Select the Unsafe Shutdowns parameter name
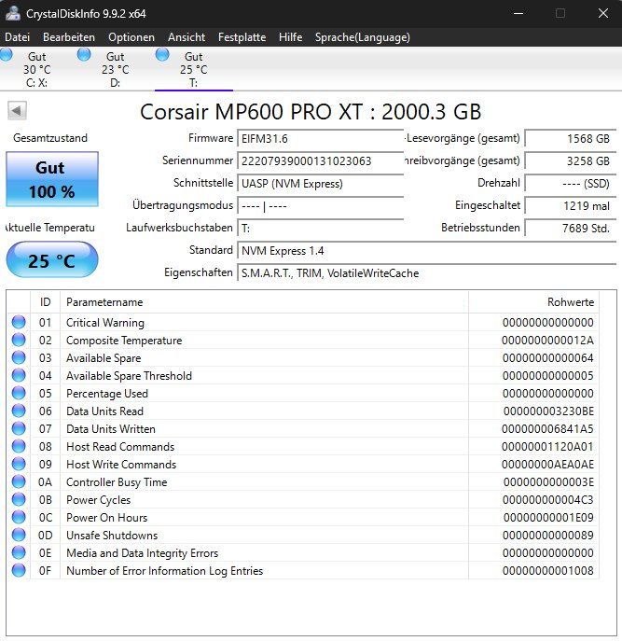 (x=112, y=536)
